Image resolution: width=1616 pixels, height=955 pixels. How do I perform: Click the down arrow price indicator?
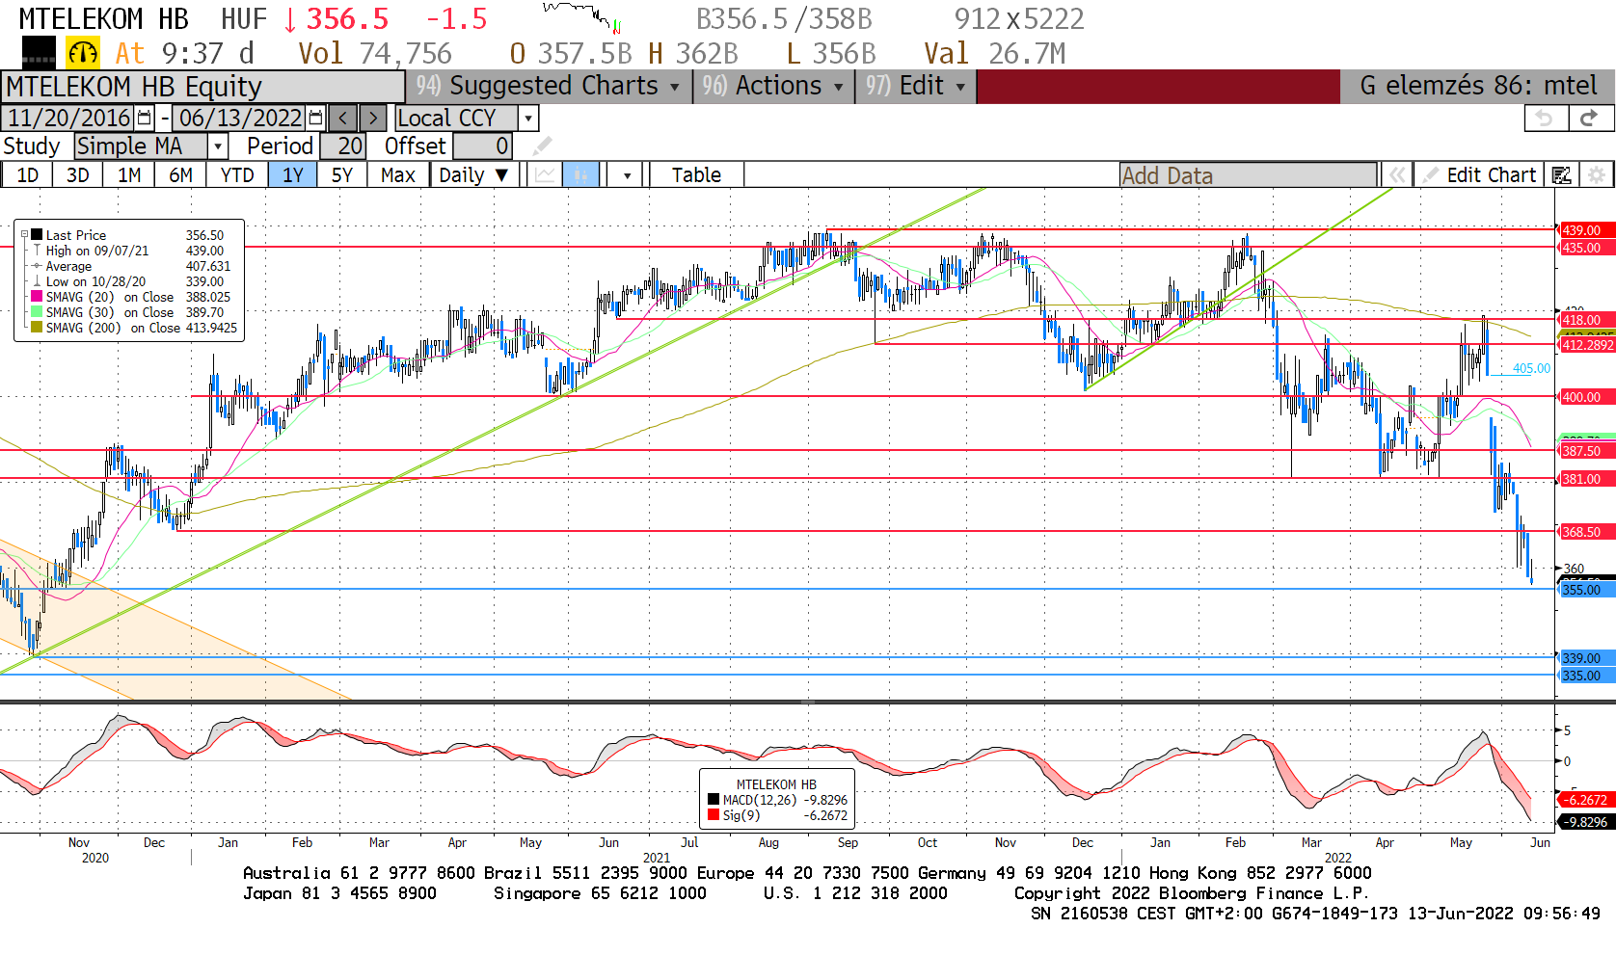290,19
